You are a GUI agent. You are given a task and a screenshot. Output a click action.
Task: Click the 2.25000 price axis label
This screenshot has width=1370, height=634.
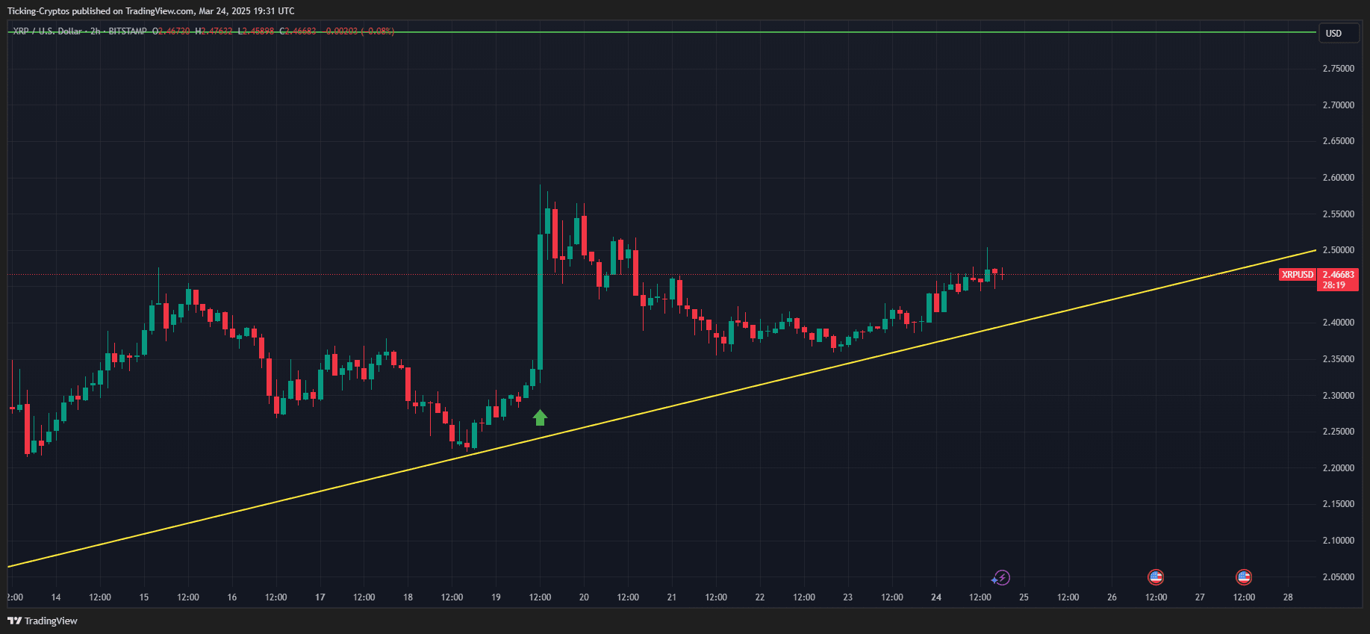tap(1338, 432)
